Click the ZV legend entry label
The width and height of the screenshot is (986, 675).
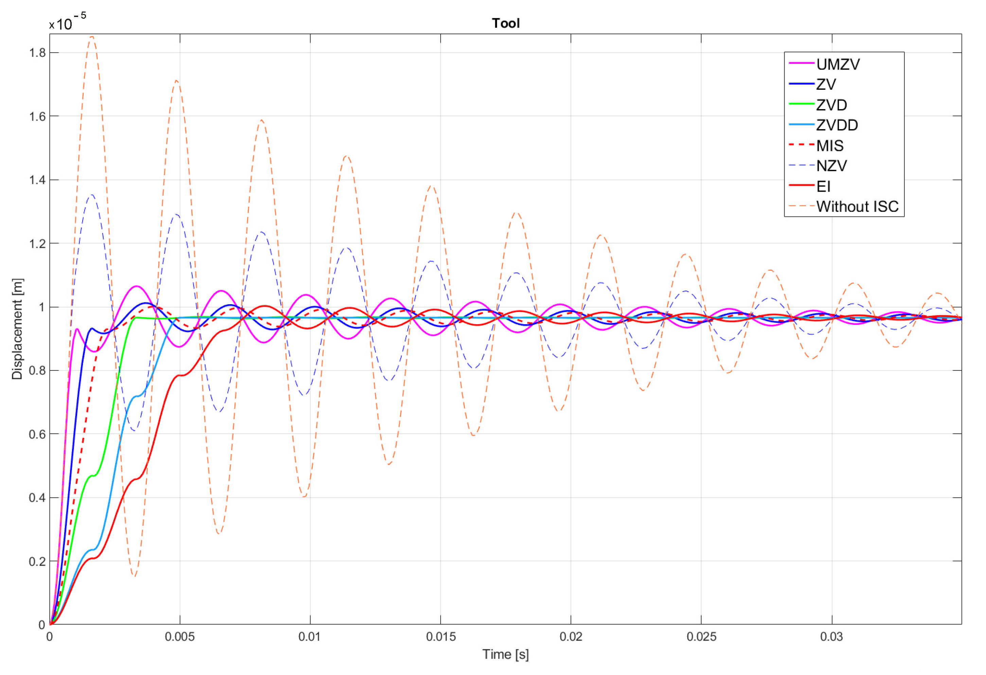coord(826,85)
